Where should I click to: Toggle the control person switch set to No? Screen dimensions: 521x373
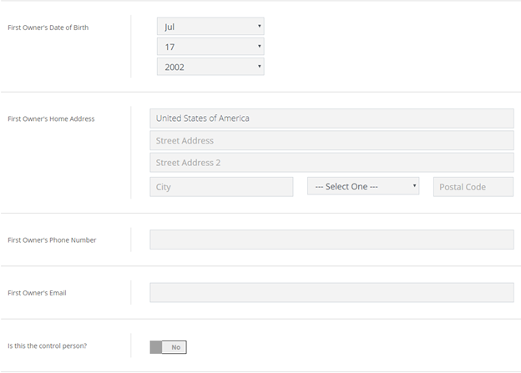168,346
